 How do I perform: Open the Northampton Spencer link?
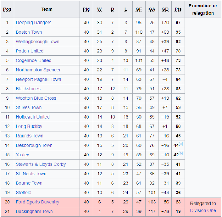click(38, 70)
